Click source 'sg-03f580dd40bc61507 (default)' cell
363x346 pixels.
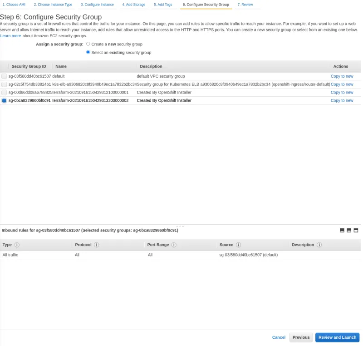[248, 255]
